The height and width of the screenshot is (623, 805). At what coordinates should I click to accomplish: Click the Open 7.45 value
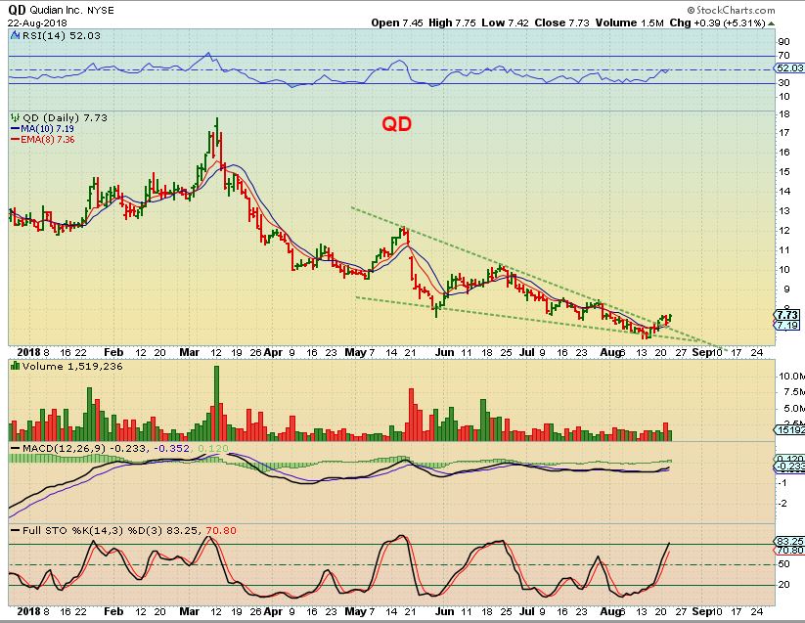coord(397,22)
